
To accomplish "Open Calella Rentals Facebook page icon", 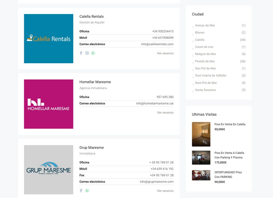I will [x=81, y=53].
